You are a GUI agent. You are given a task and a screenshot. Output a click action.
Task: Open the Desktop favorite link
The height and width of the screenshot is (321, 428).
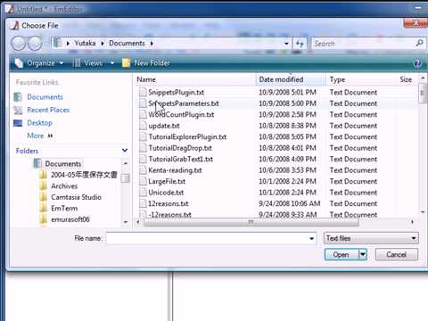click(x=39, y=123)
